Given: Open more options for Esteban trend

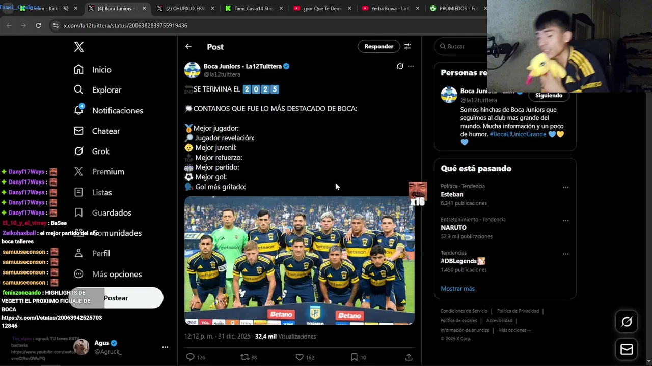Looking at the screenshot, I should click(565, 187).
